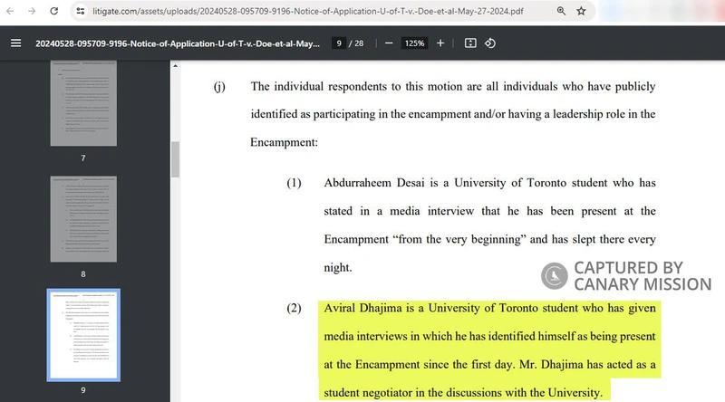Click the "(2)" list number
Viewport: 725px width, 402px height.
click(x=294, y=308)
